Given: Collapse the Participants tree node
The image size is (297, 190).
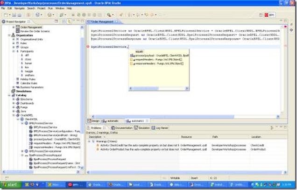Looking at the screenshot, I should pos(14,51).
